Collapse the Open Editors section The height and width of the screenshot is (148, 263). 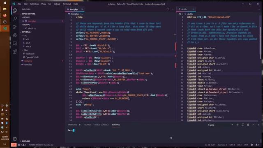28,14
